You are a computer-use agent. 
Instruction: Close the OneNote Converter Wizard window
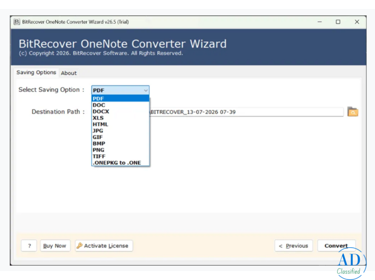(x=357, y=22)
